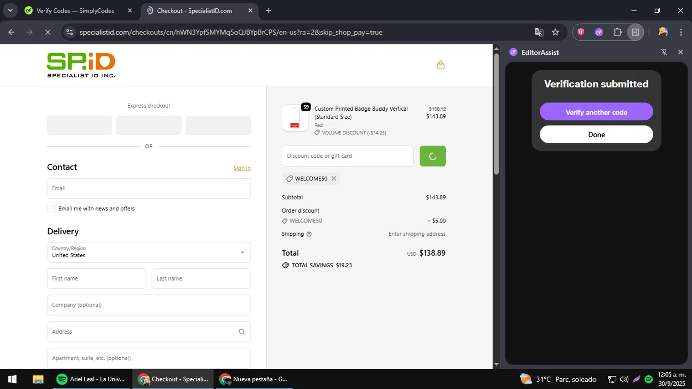Focus the First name field

pyautogui.click(x=96, y=279)
